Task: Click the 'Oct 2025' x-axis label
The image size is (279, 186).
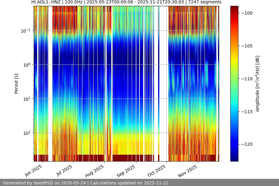Action: point(157,171)
